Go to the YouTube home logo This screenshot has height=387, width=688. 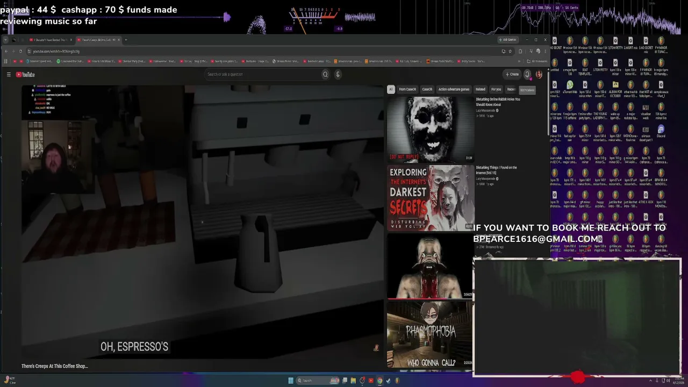(25, 75)
